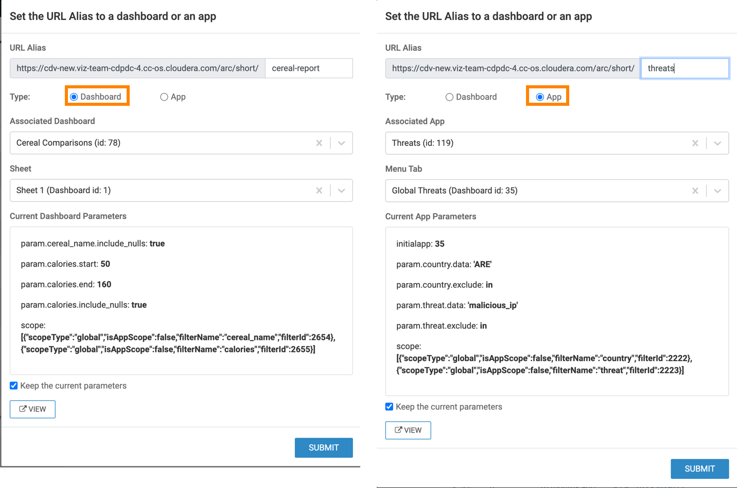Image resolution: width=737 pixels, height=488 pixels.
Task: Uncheck Keep the current parameters for app
Action: [x=390, y=407]
